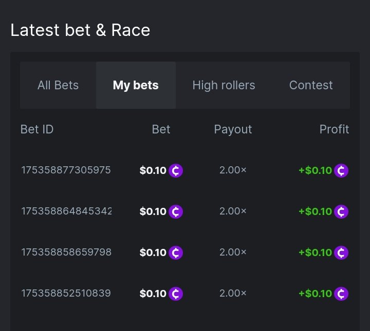Screen dimensions: 370x331
Task: Click coin icon beside profit for ID 175358877305975
Action: click(341, 170)
